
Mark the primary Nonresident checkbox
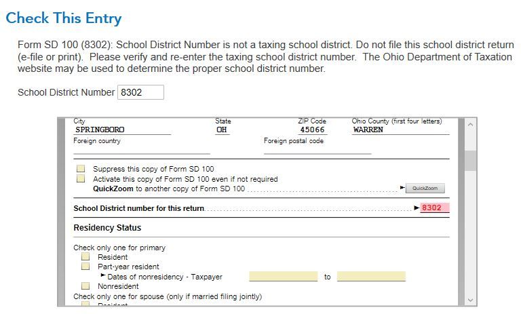[x=85, y=286]
